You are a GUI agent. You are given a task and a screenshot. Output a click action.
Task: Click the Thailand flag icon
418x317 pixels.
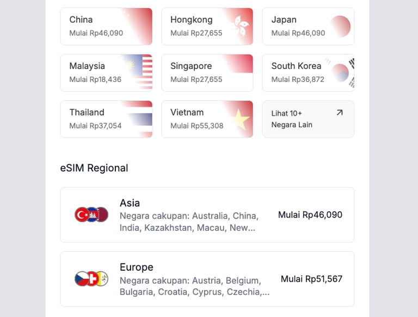click(137, 119)
